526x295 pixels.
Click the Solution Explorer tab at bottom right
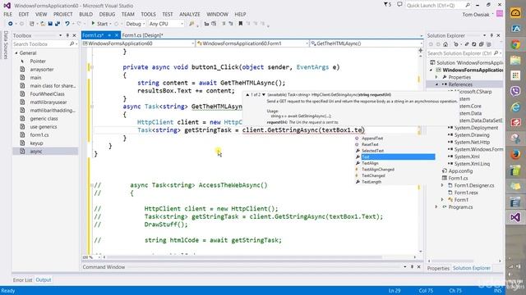point(472,268)
